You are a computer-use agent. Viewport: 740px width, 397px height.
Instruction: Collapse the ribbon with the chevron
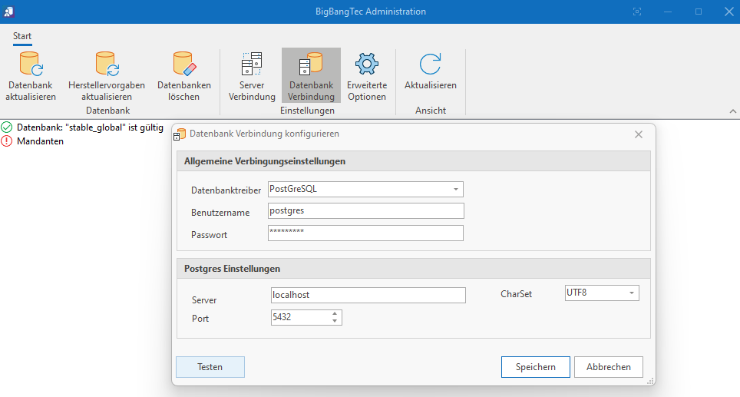(732, 112)
